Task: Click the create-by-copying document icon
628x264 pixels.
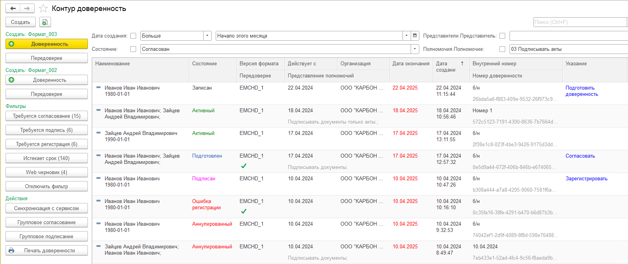Action: [45, 22]
